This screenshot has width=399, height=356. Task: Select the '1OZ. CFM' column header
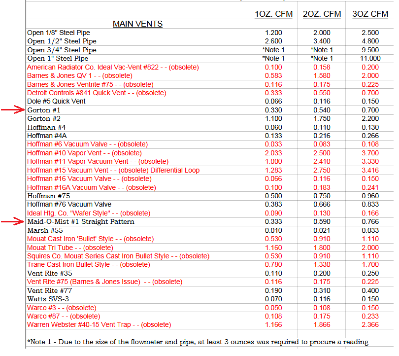[x=273, y=14]
